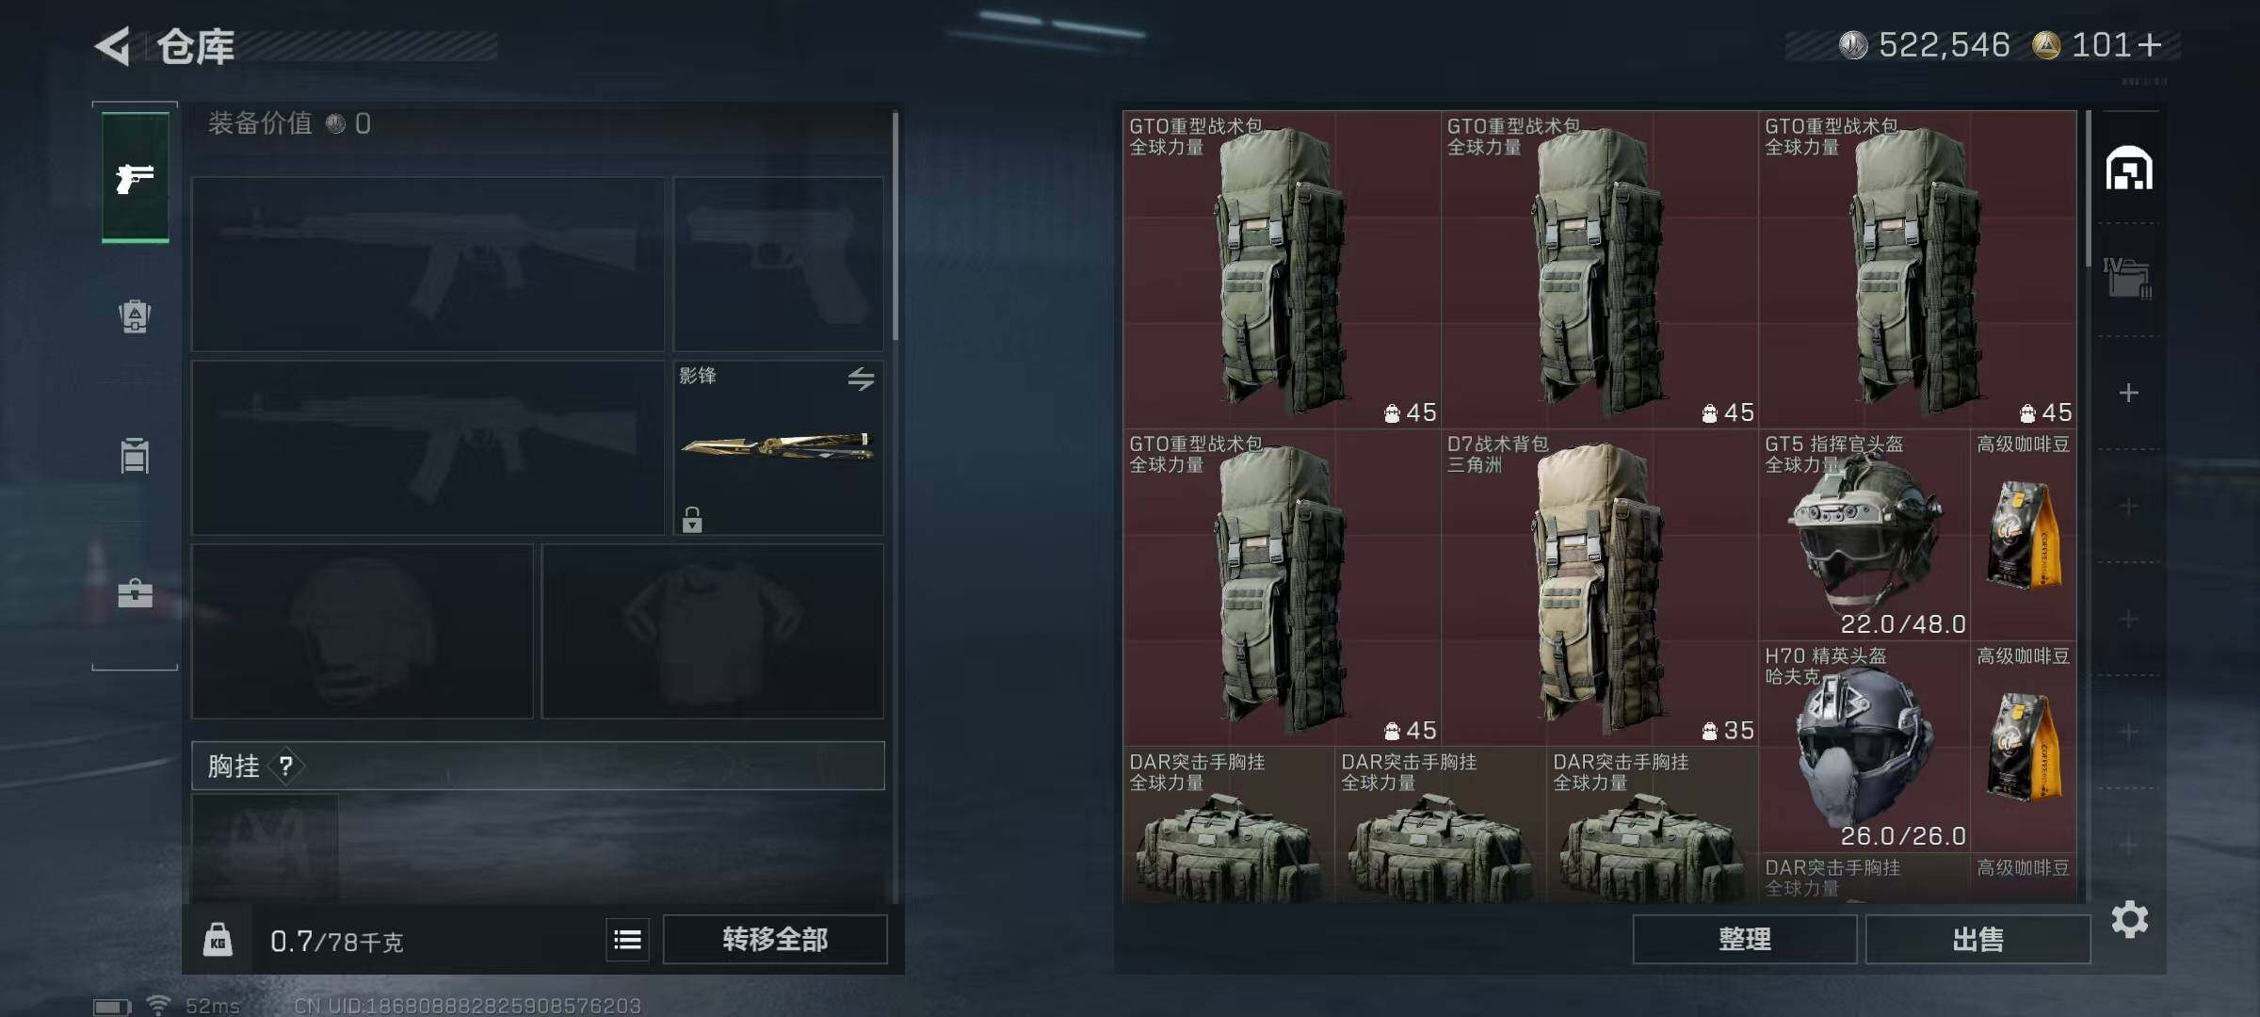Open the briefcase safe-box tab in sidebar
2260x1017 pixels.
(135, 593)
